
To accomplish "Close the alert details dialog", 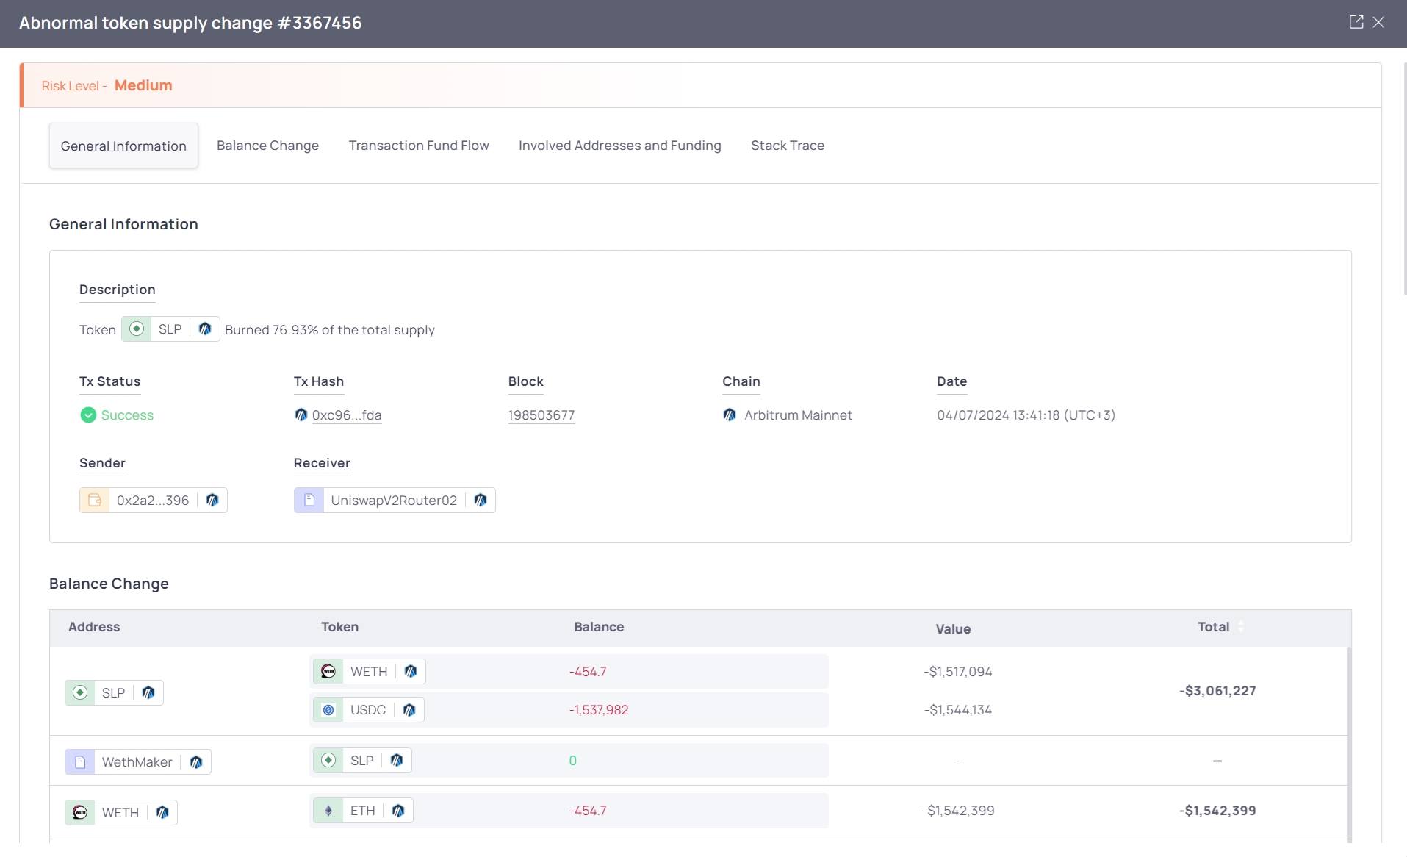I will pyautogui.click(x=1378, y=22).
